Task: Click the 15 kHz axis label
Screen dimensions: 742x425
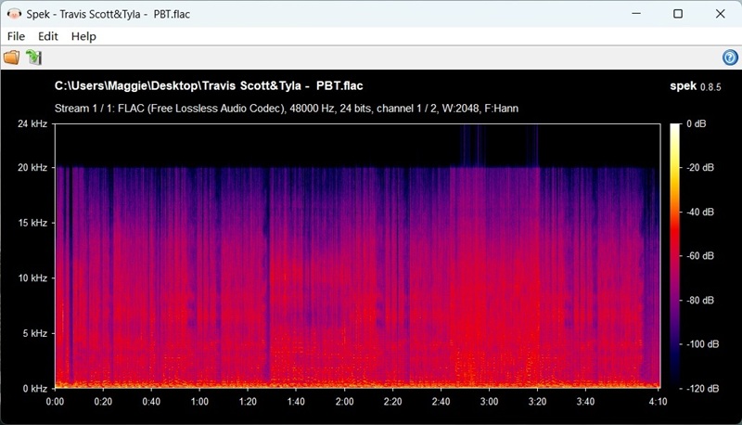Action: tap(32, 223)
